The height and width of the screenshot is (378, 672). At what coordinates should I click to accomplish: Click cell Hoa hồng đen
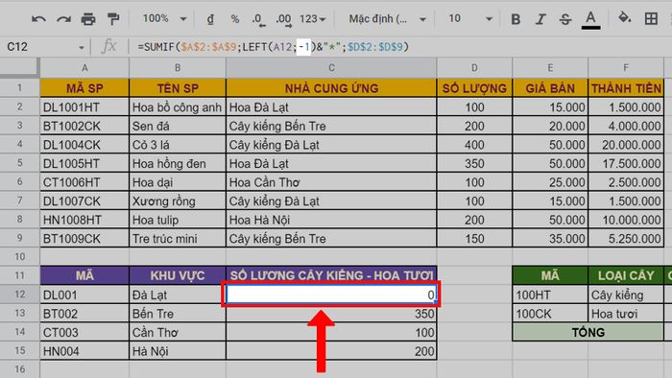click(x=178, y=163)
